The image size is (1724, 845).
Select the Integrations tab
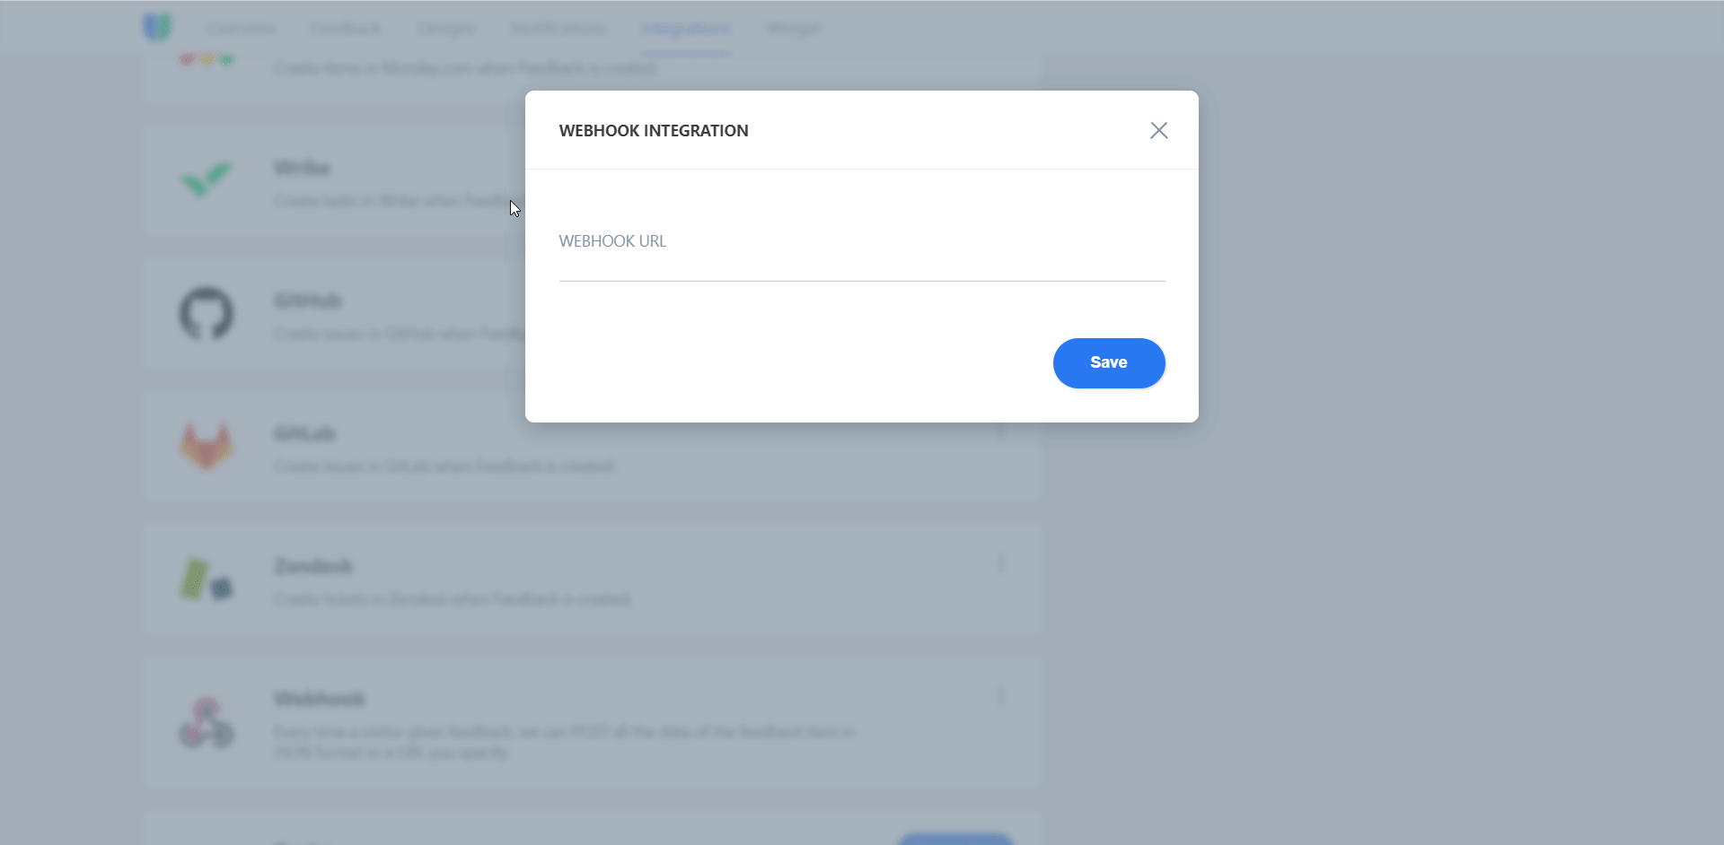[686, 29]
